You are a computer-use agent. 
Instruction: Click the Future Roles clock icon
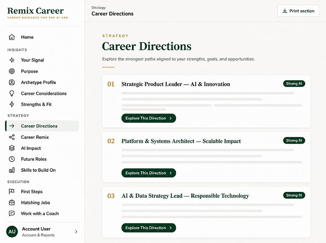tap(12, 159)
